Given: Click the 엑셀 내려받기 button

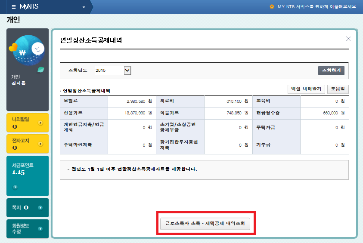Looking at the screenshot, I should 306,89.
